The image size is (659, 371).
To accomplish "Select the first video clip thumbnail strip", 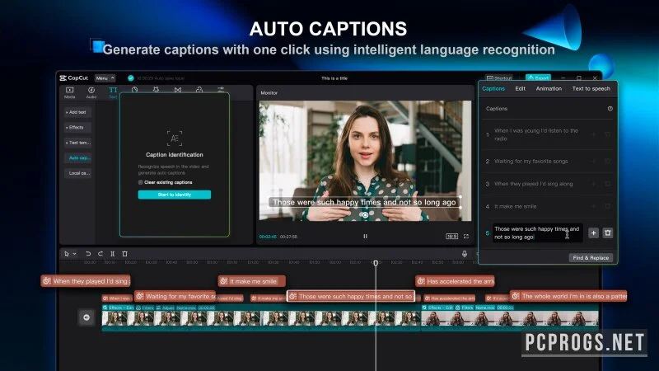I will coord(261,318).
